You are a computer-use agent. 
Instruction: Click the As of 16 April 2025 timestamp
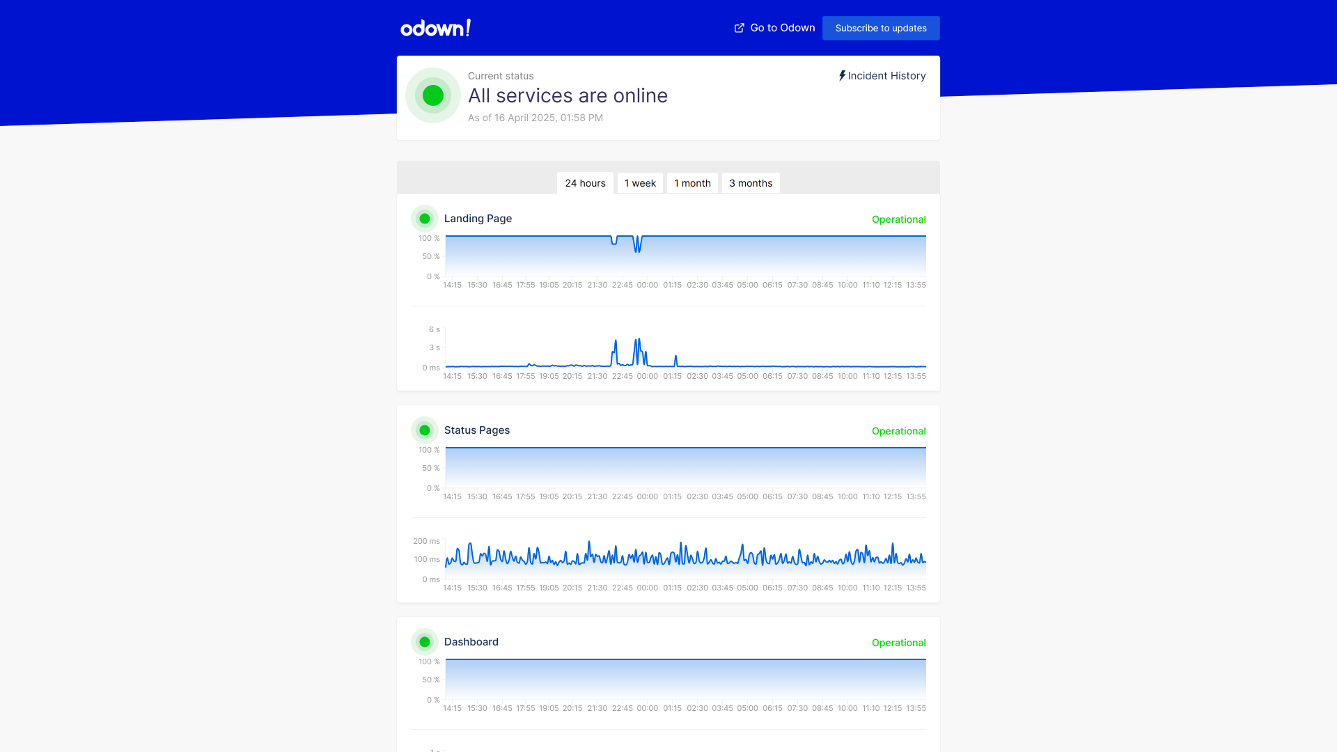pos(535,118)
